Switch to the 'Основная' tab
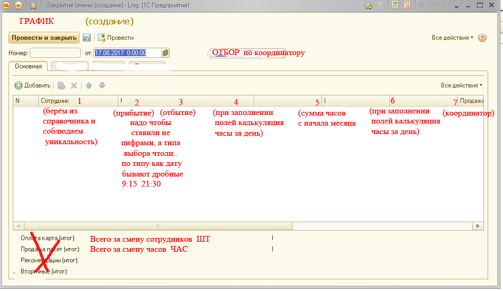This screenshot has width=503, height=291. [x=29, y=67]
